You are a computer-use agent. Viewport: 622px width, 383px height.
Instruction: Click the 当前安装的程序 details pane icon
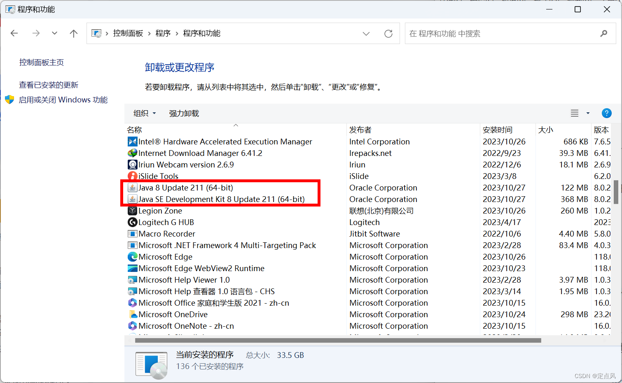(151, 365)
